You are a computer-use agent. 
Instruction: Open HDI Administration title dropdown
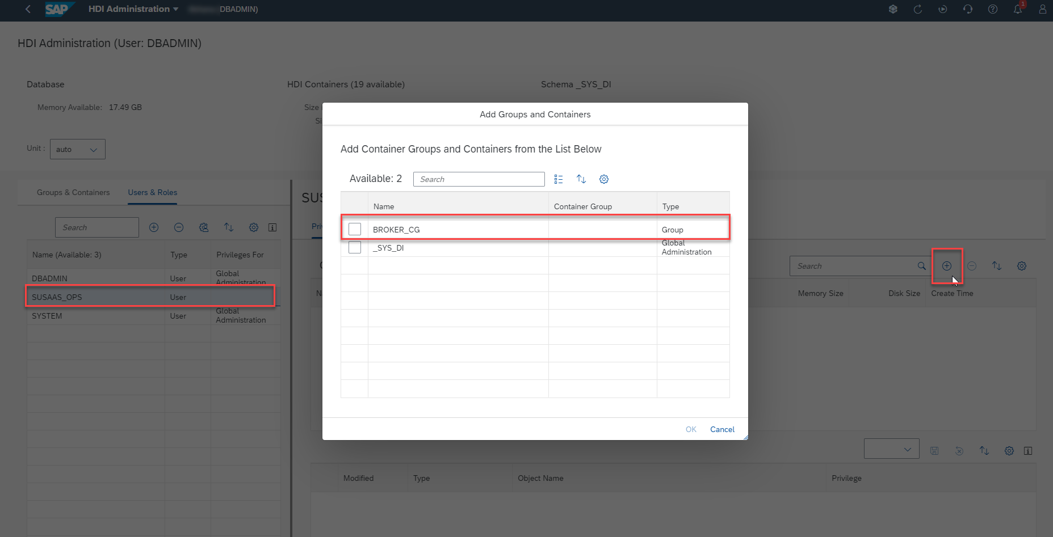tap(133, 9)
